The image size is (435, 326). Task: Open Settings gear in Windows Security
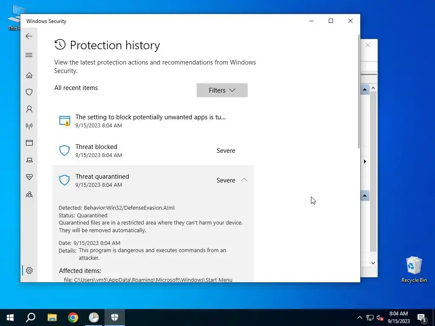coord(29,270)
